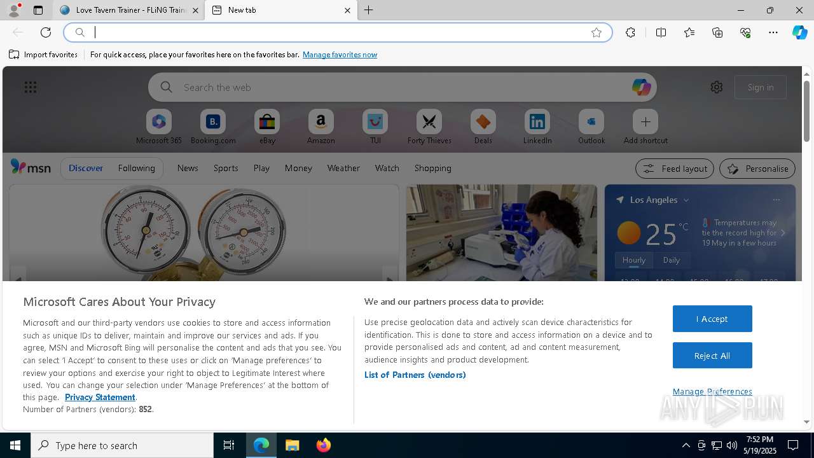
Task: Open Money category
Action: 298,168
